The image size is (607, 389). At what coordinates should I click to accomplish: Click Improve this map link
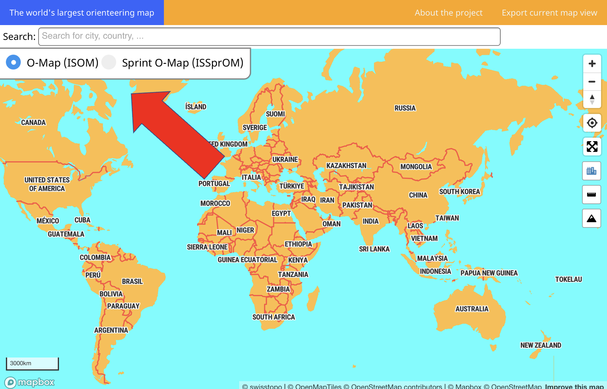[574, 386]
